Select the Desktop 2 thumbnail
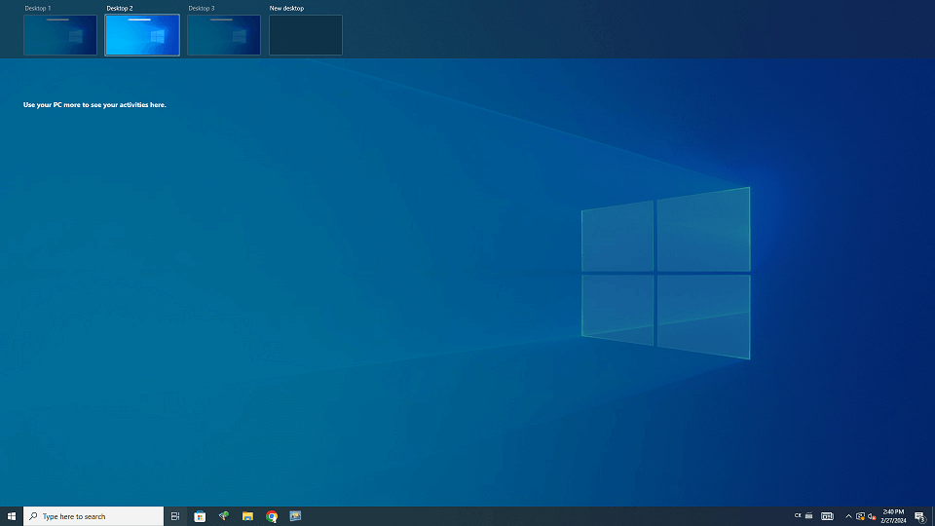 tap(142, 35)
